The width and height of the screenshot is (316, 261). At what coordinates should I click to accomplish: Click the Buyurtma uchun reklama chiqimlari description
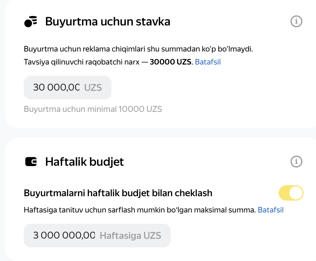[138, 49]
